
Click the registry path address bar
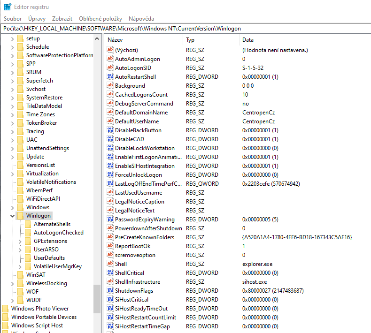(x=185, y=29)
